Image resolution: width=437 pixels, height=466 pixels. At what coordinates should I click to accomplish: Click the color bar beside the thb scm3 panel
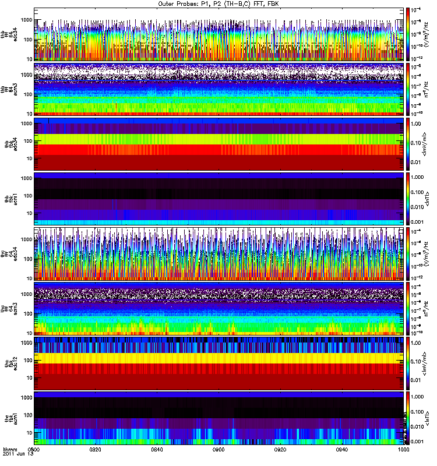[408, 89]
